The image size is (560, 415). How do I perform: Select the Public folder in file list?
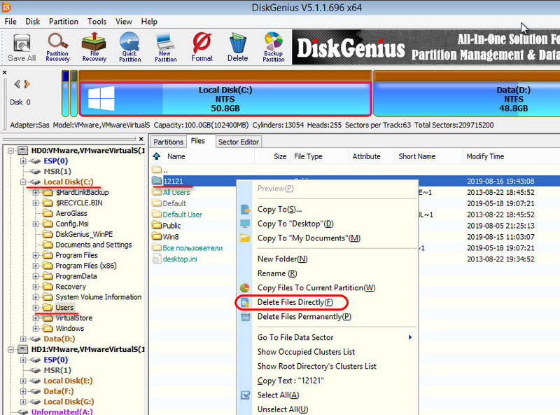[171, 226]
